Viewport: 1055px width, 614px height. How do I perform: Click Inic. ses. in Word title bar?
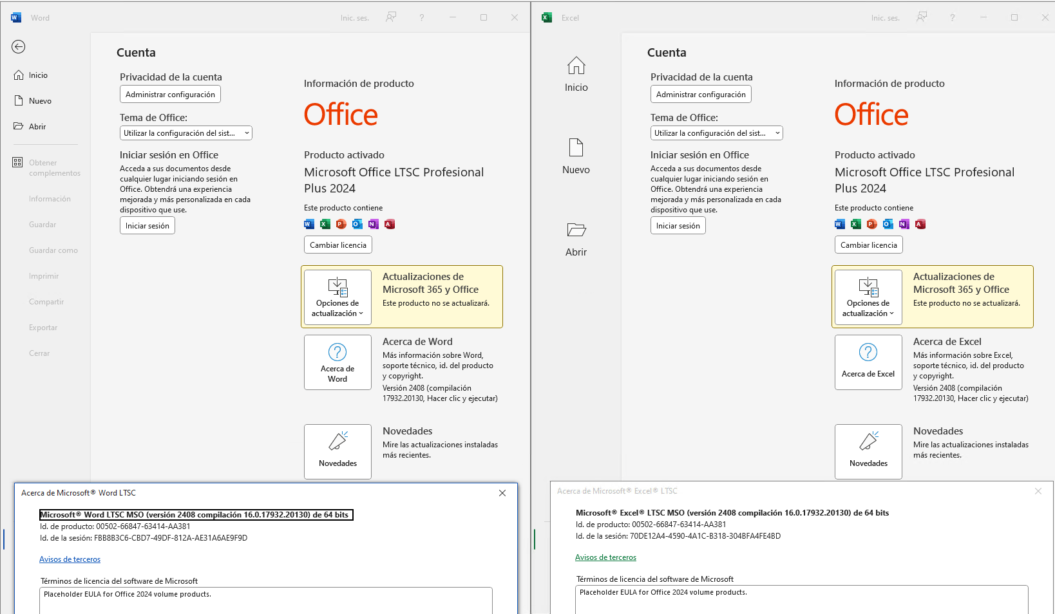click(x=354, y=18)
